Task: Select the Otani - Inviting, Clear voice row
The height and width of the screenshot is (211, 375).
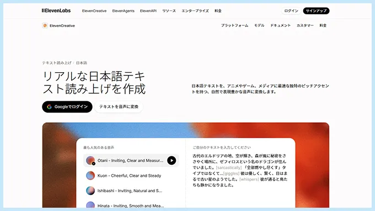Action: click(131, 160)
